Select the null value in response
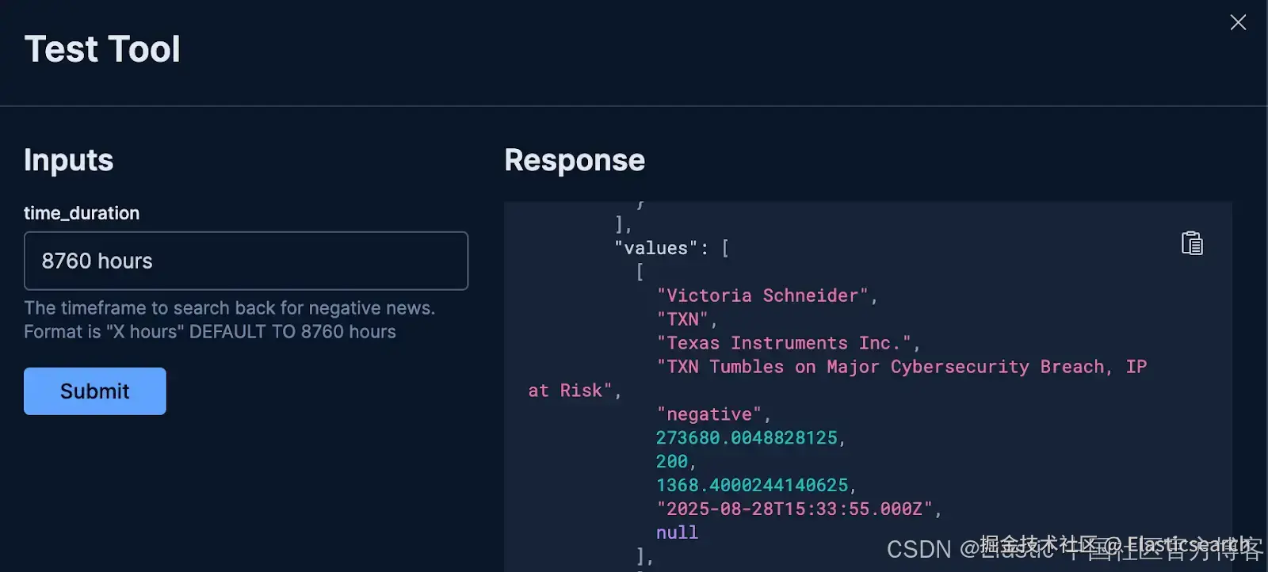Screen dimensions: 1268x572 [x=677, y=532]
